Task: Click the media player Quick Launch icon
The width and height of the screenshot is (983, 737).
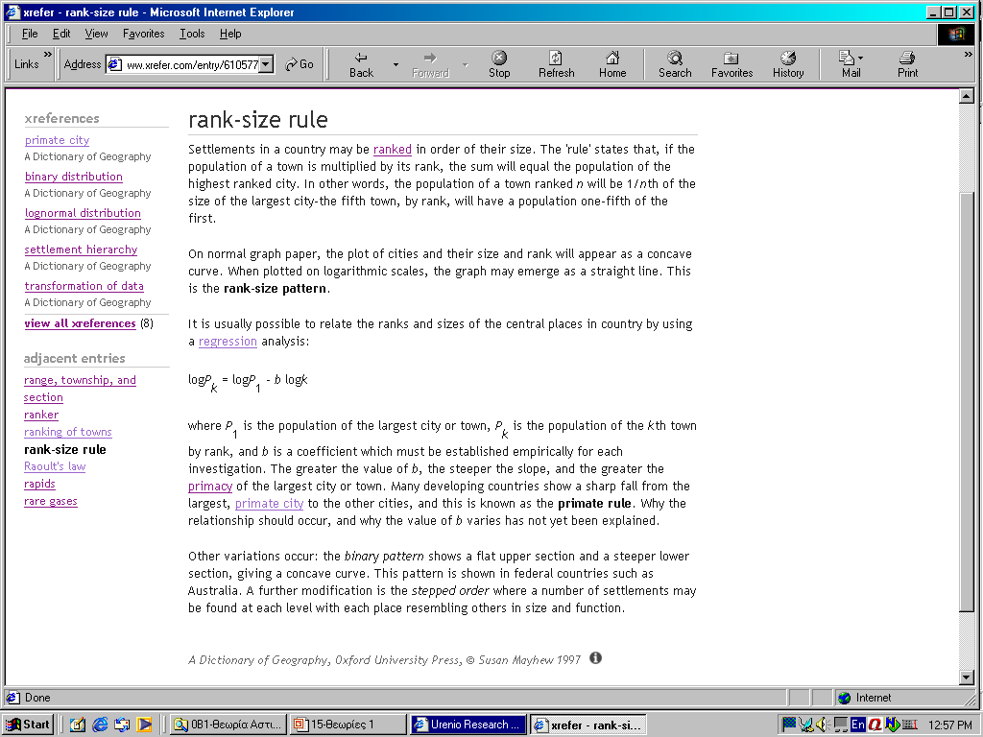Action: (x=144, y=725)
